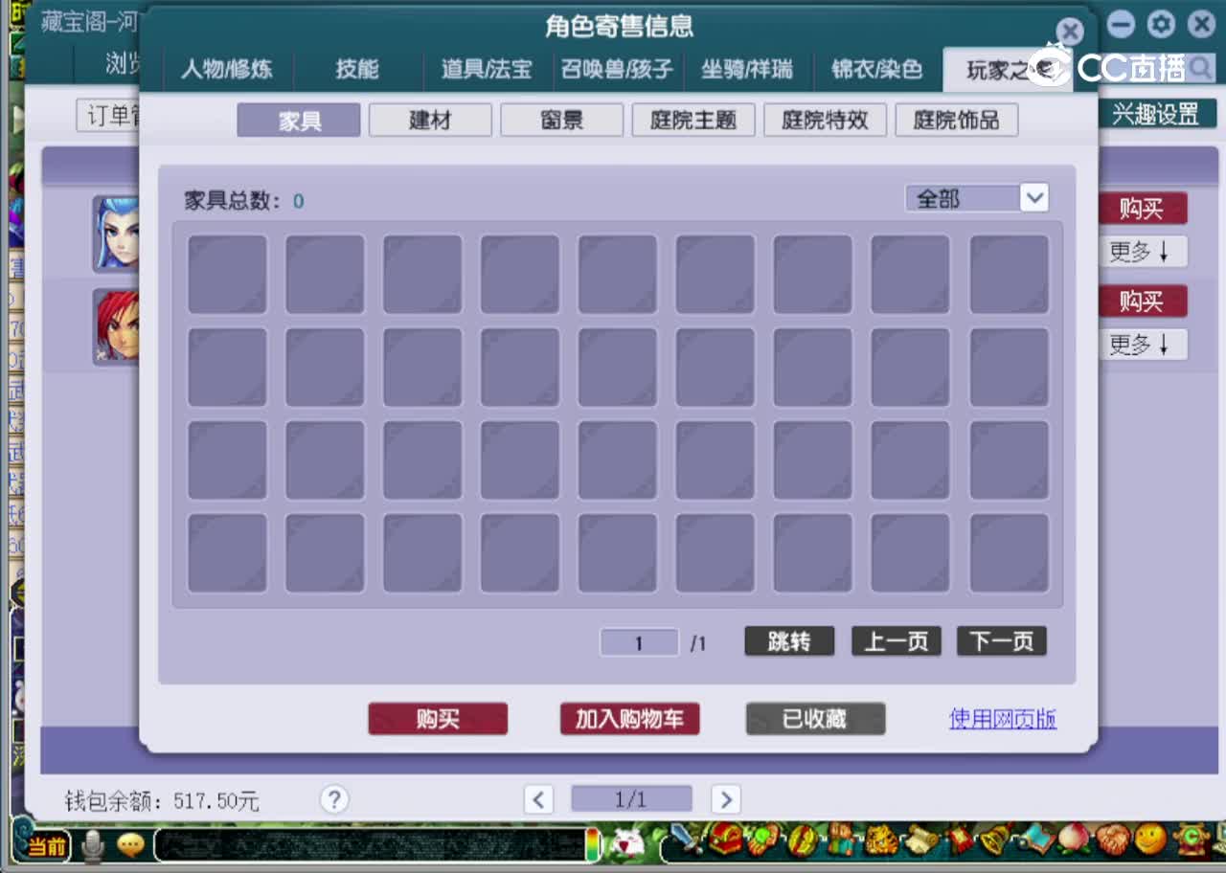The height and width of the screenshot is (873, 1226).
Task: Click the question mark beside 钱包余额
Action: (x=334, y=799)
